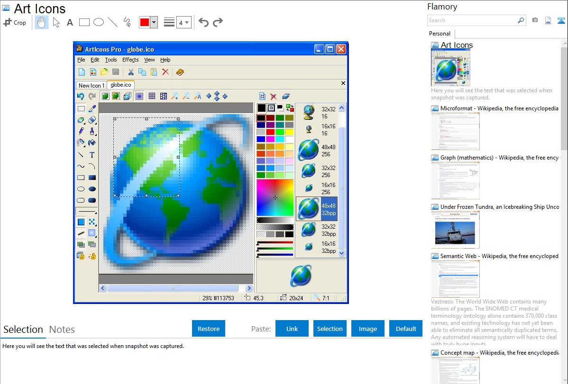Image resolution: width=568 pixels, height=384 pixels.
Task: Select the eyedropper color picker tool
Action: [92, 108]
